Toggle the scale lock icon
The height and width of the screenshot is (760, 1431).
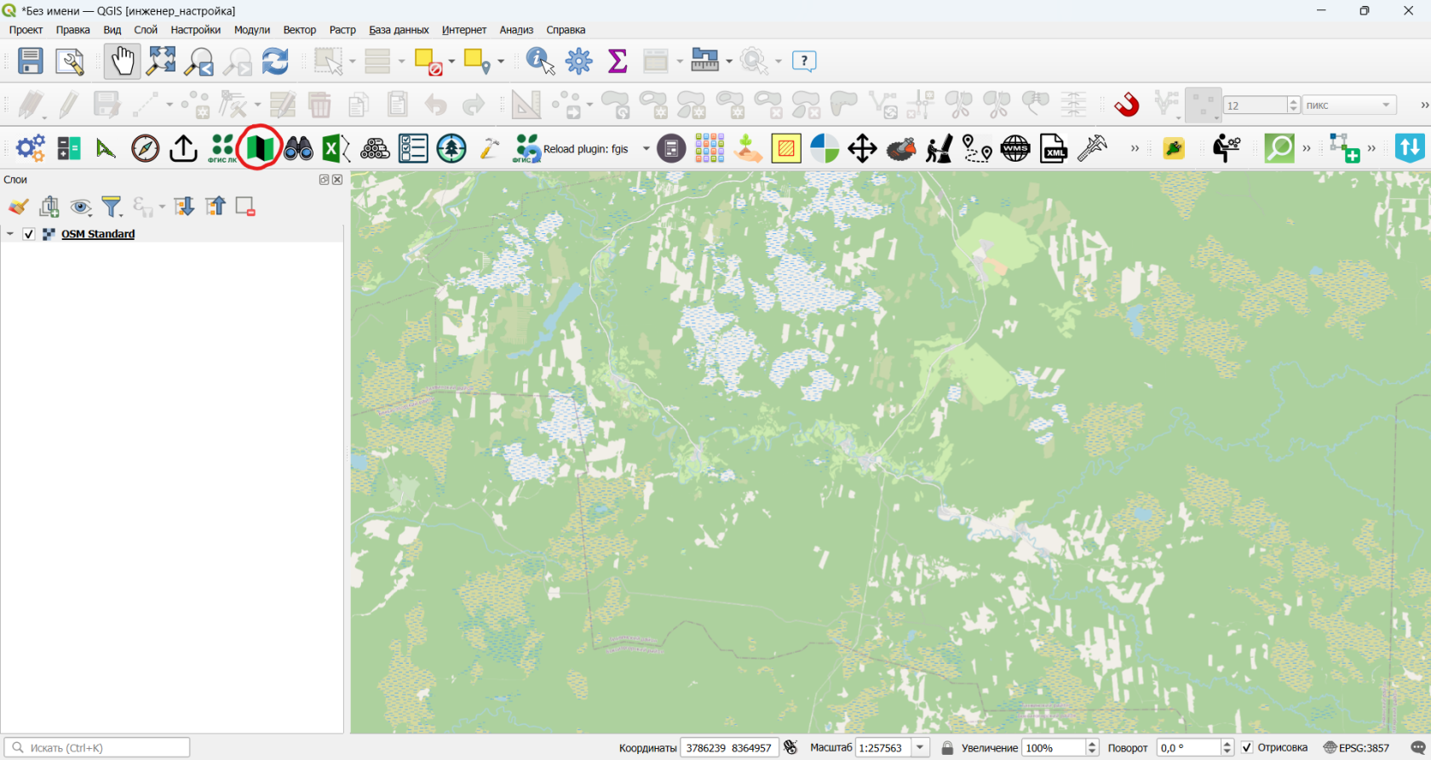(947, 747)
